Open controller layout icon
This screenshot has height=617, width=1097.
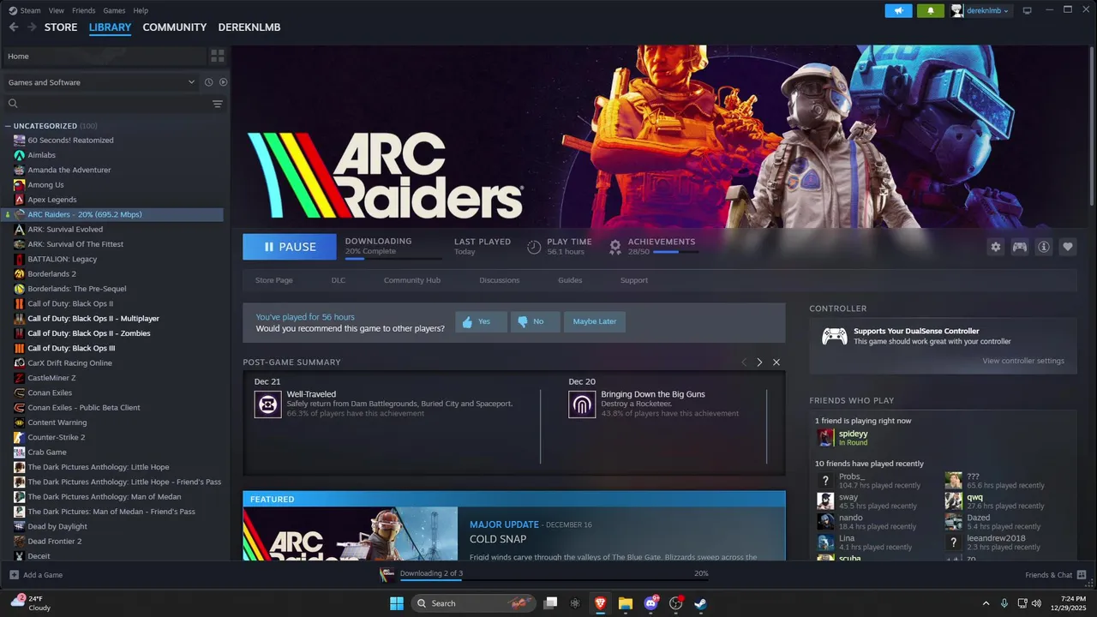point(1020,247)
